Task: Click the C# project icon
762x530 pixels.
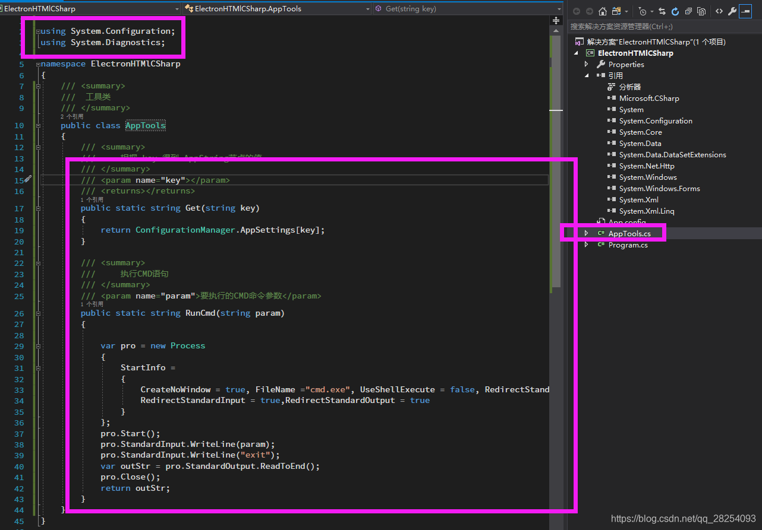Action: (x=590, y=53)
